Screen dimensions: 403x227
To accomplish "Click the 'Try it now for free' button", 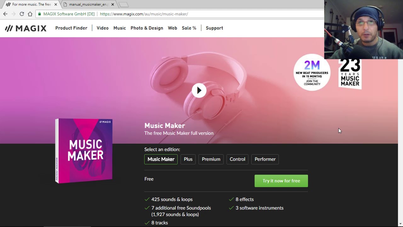I will point(281,181).
